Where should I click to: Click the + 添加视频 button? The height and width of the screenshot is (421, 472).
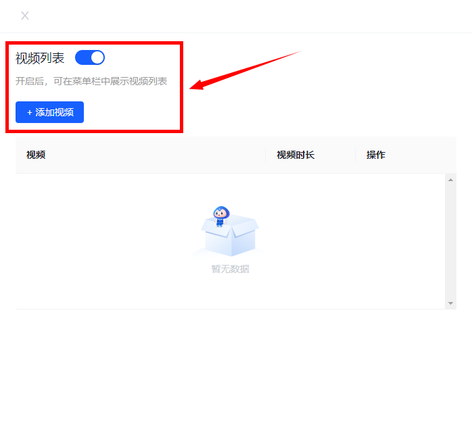[x=49, y=112]
